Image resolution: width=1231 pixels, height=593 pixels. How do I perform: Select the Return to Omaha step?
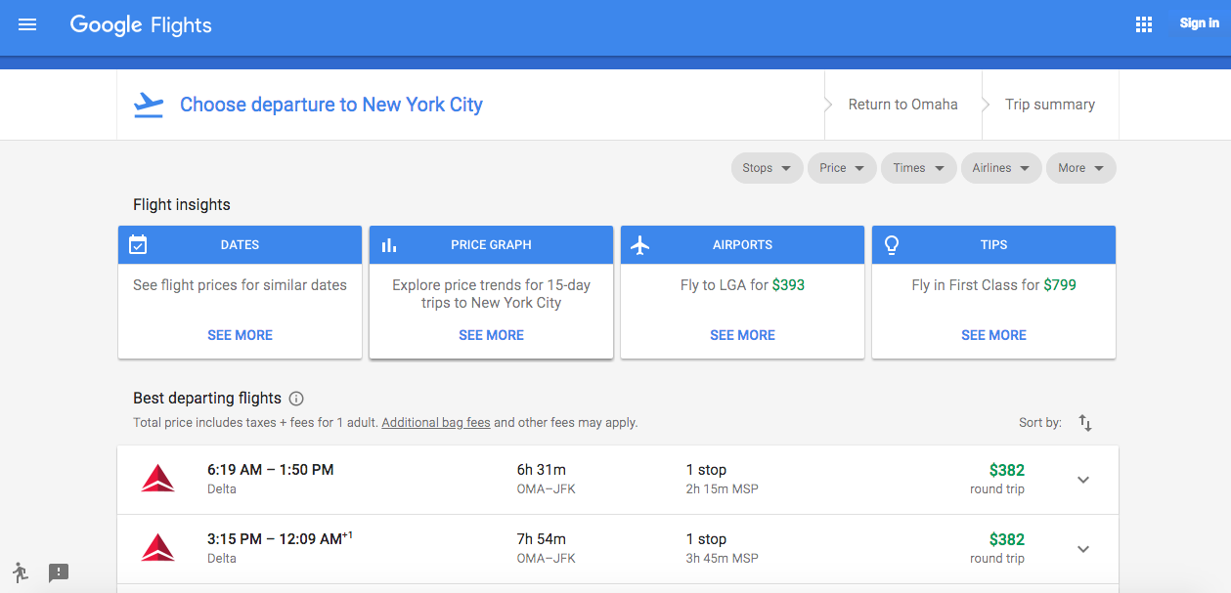coord(902,105)
